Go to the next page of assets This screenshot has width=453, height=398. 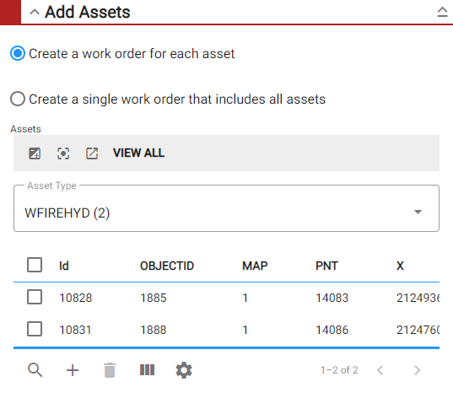(418, 370)
